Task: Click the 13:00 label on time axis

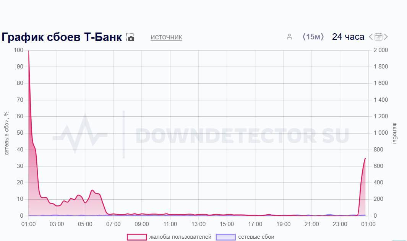Action: [198, 224]
